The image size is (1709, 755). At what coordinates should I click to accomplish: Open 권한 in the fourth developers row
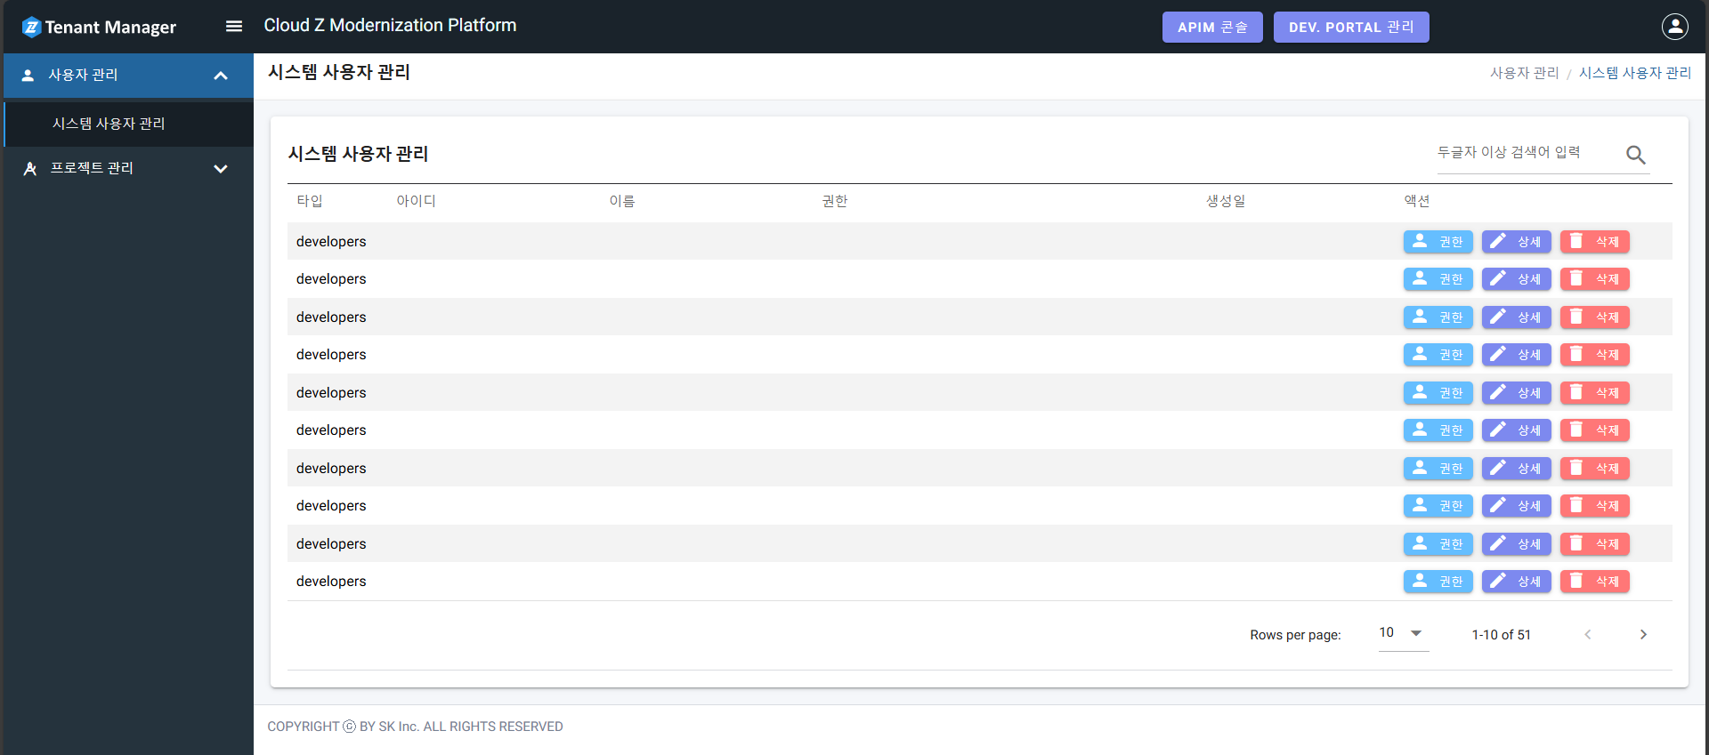[x=1438, y=355]
